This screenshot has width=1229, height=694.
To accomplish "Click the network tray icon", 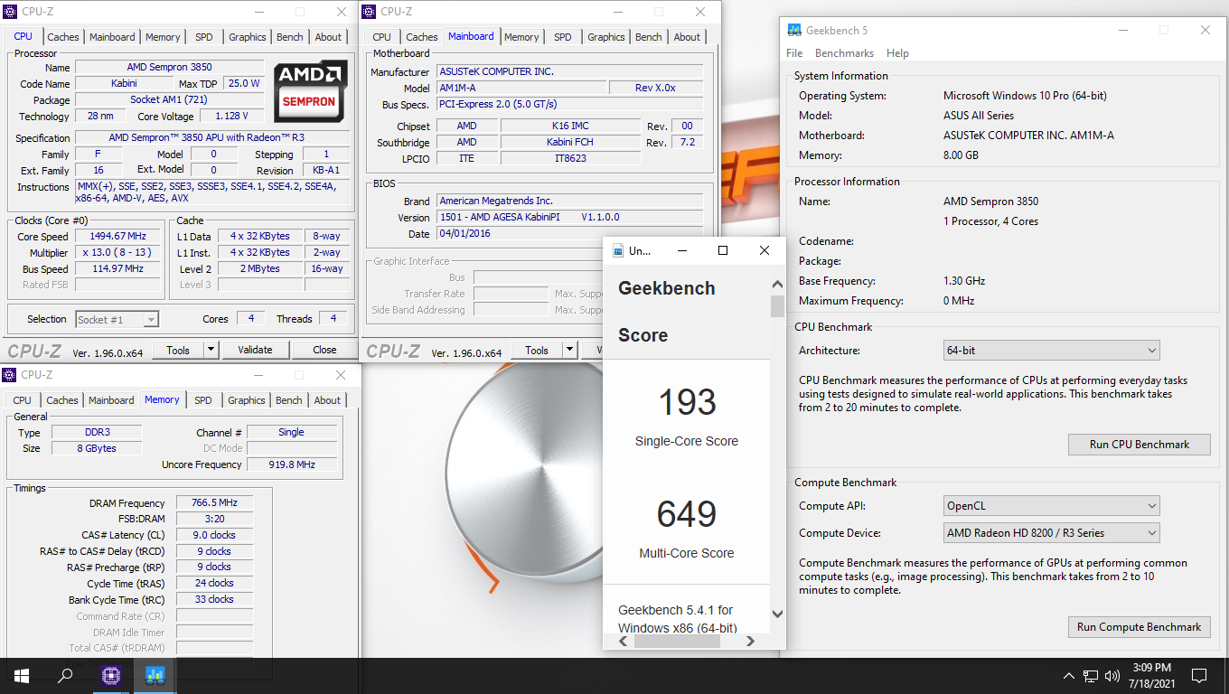I will click(1091, 676).
